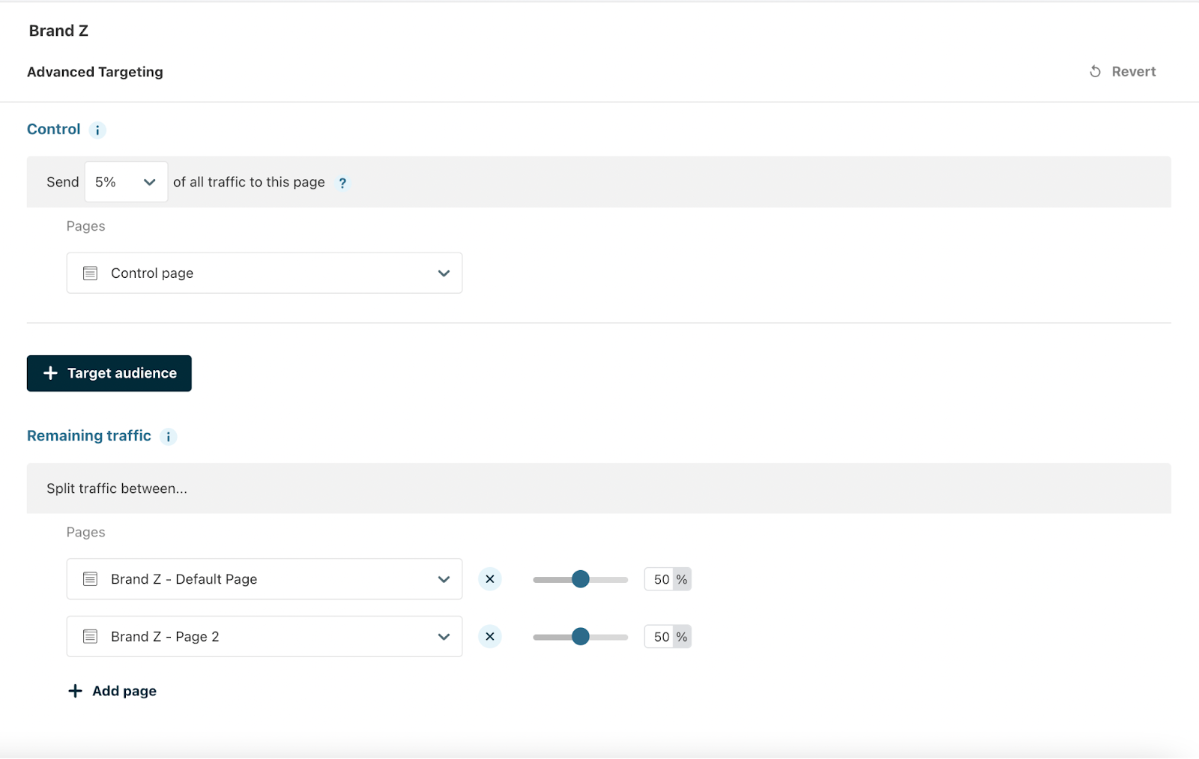Expand the Control page dropdown
The width and height of the screenshot is (1199, 759).
(x=444, y=273)
